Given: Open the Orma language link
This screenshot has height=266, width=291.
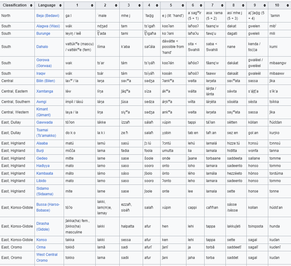Looking at the screenshot, I should click(41, 247).
